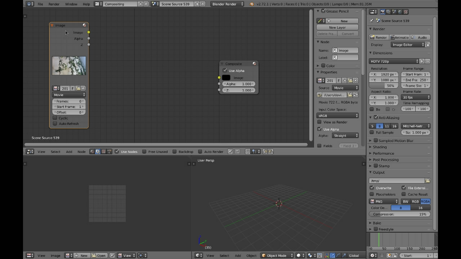Enable Auto-Refresh checkbox in Image node
Screen dimensions: 461x259
point(55,123)
